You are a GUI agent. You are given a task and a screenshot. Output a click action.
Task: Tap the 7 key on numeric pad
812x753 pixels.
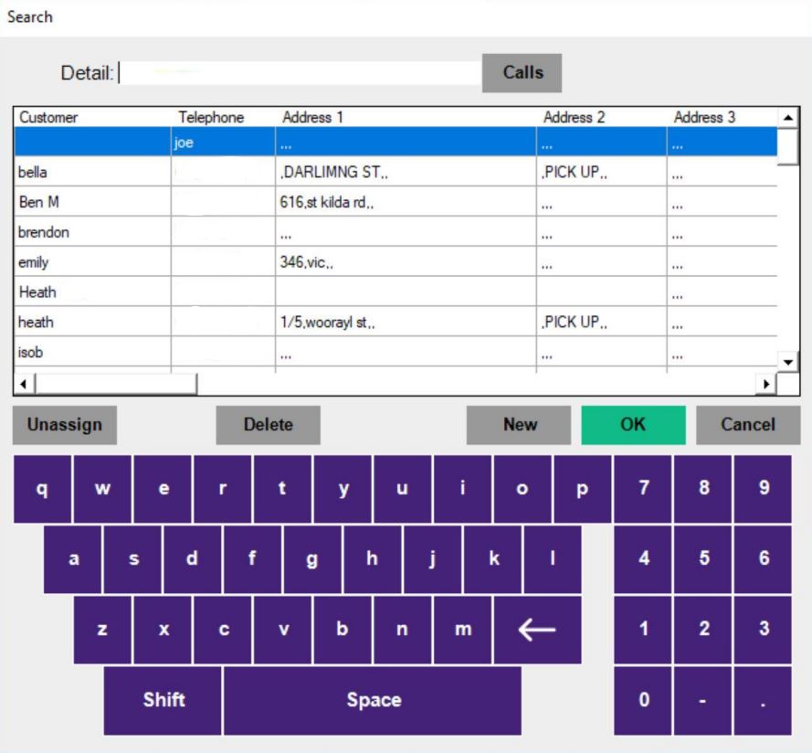click(x=643, y=489)
